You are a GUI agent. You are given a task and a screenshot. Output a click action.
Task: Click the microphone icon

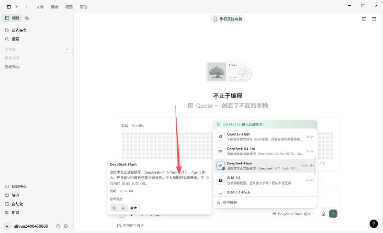pyautogui.click(x=323, y=214)
